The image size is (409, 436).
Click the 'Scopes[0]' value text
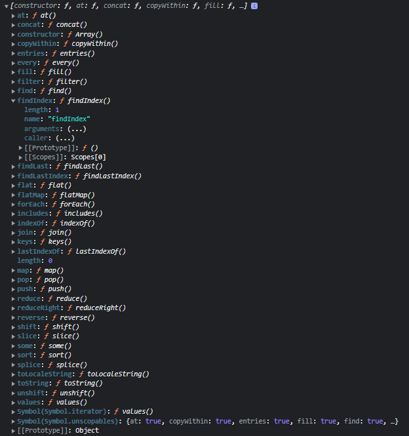[x=88, y=157]
